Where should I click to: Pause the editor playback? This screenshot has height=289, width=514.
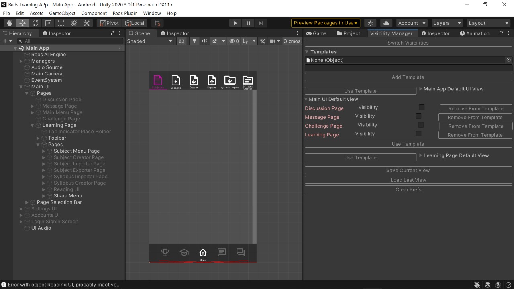[x=248, y=23]
